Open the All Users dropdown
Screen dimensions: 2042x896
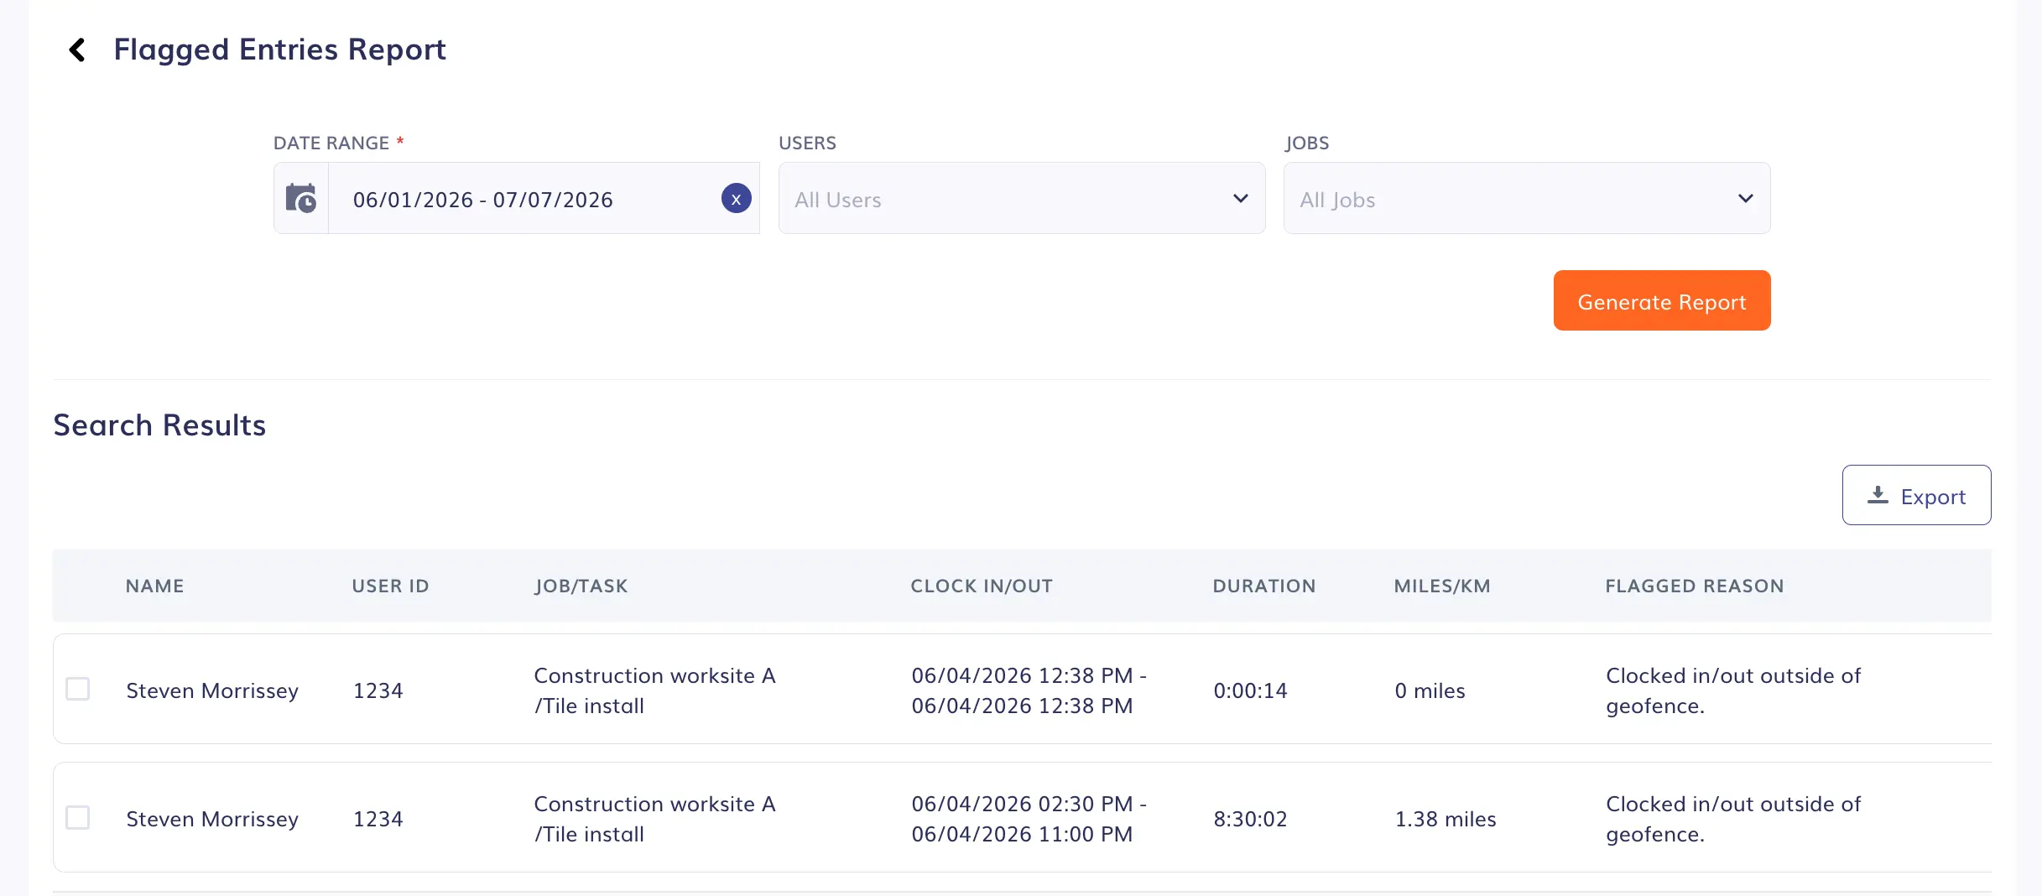click(1021, 198)
